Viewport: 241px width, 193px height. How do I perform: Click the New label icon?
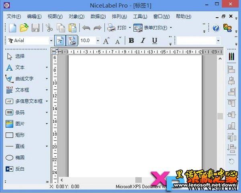click(x=12, y=28)
